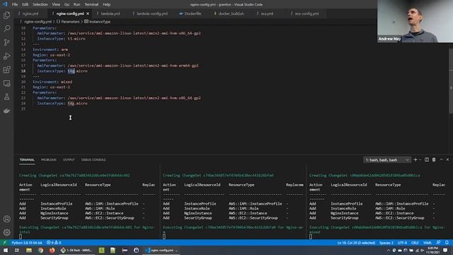Open the Explorer view in activity bar
Image resolution: width=453 pixels, height=255 pixels.
[x=6, y=15]
